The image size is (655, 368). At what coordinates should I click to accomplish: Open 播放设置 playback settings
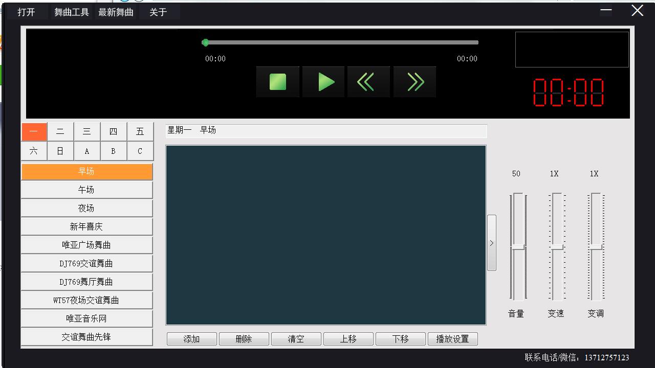[x=452, y=338]
